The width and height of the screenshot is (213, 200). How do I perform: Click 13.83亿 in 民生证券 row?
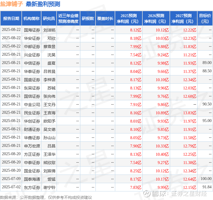pos(190,113)
